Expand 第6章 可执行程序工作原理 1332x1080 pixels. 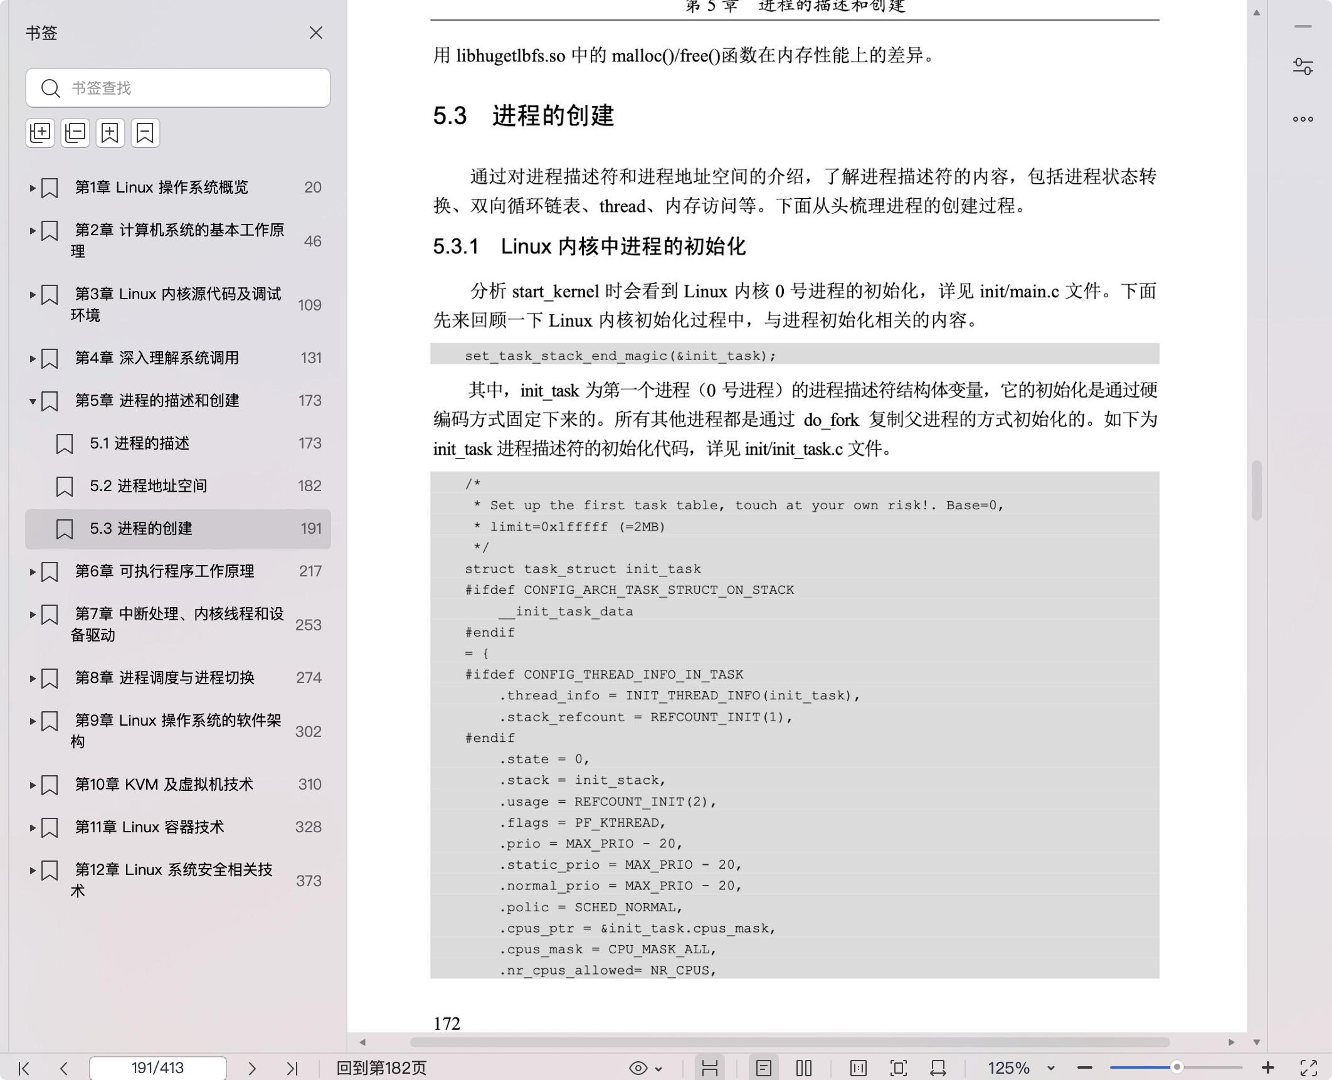(x=33, y=571)
